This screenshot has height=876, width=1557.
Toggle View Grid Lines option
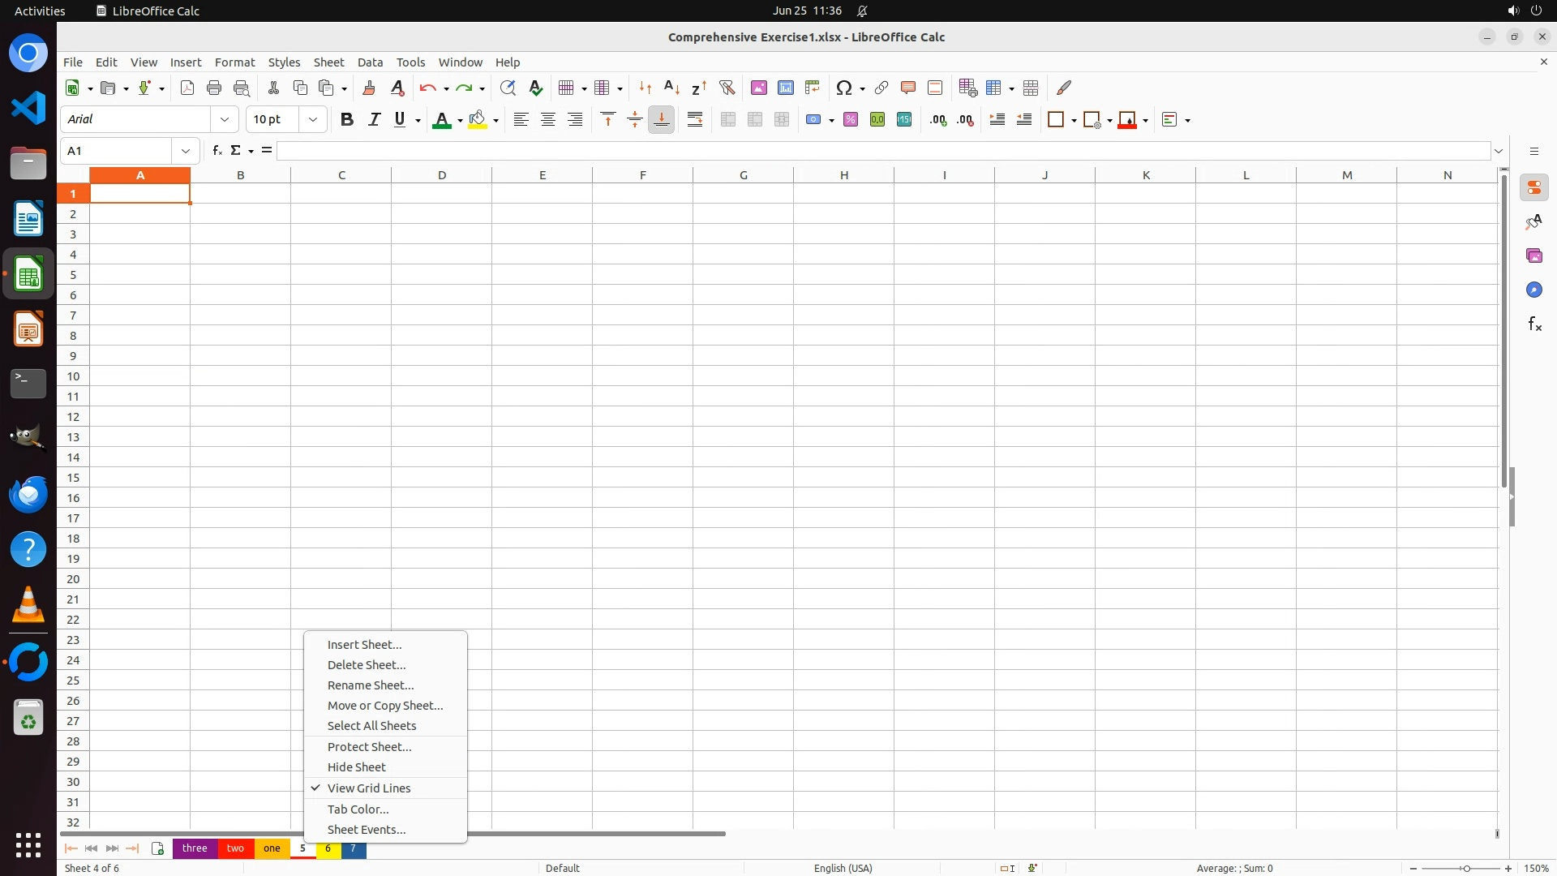(369, 788)
